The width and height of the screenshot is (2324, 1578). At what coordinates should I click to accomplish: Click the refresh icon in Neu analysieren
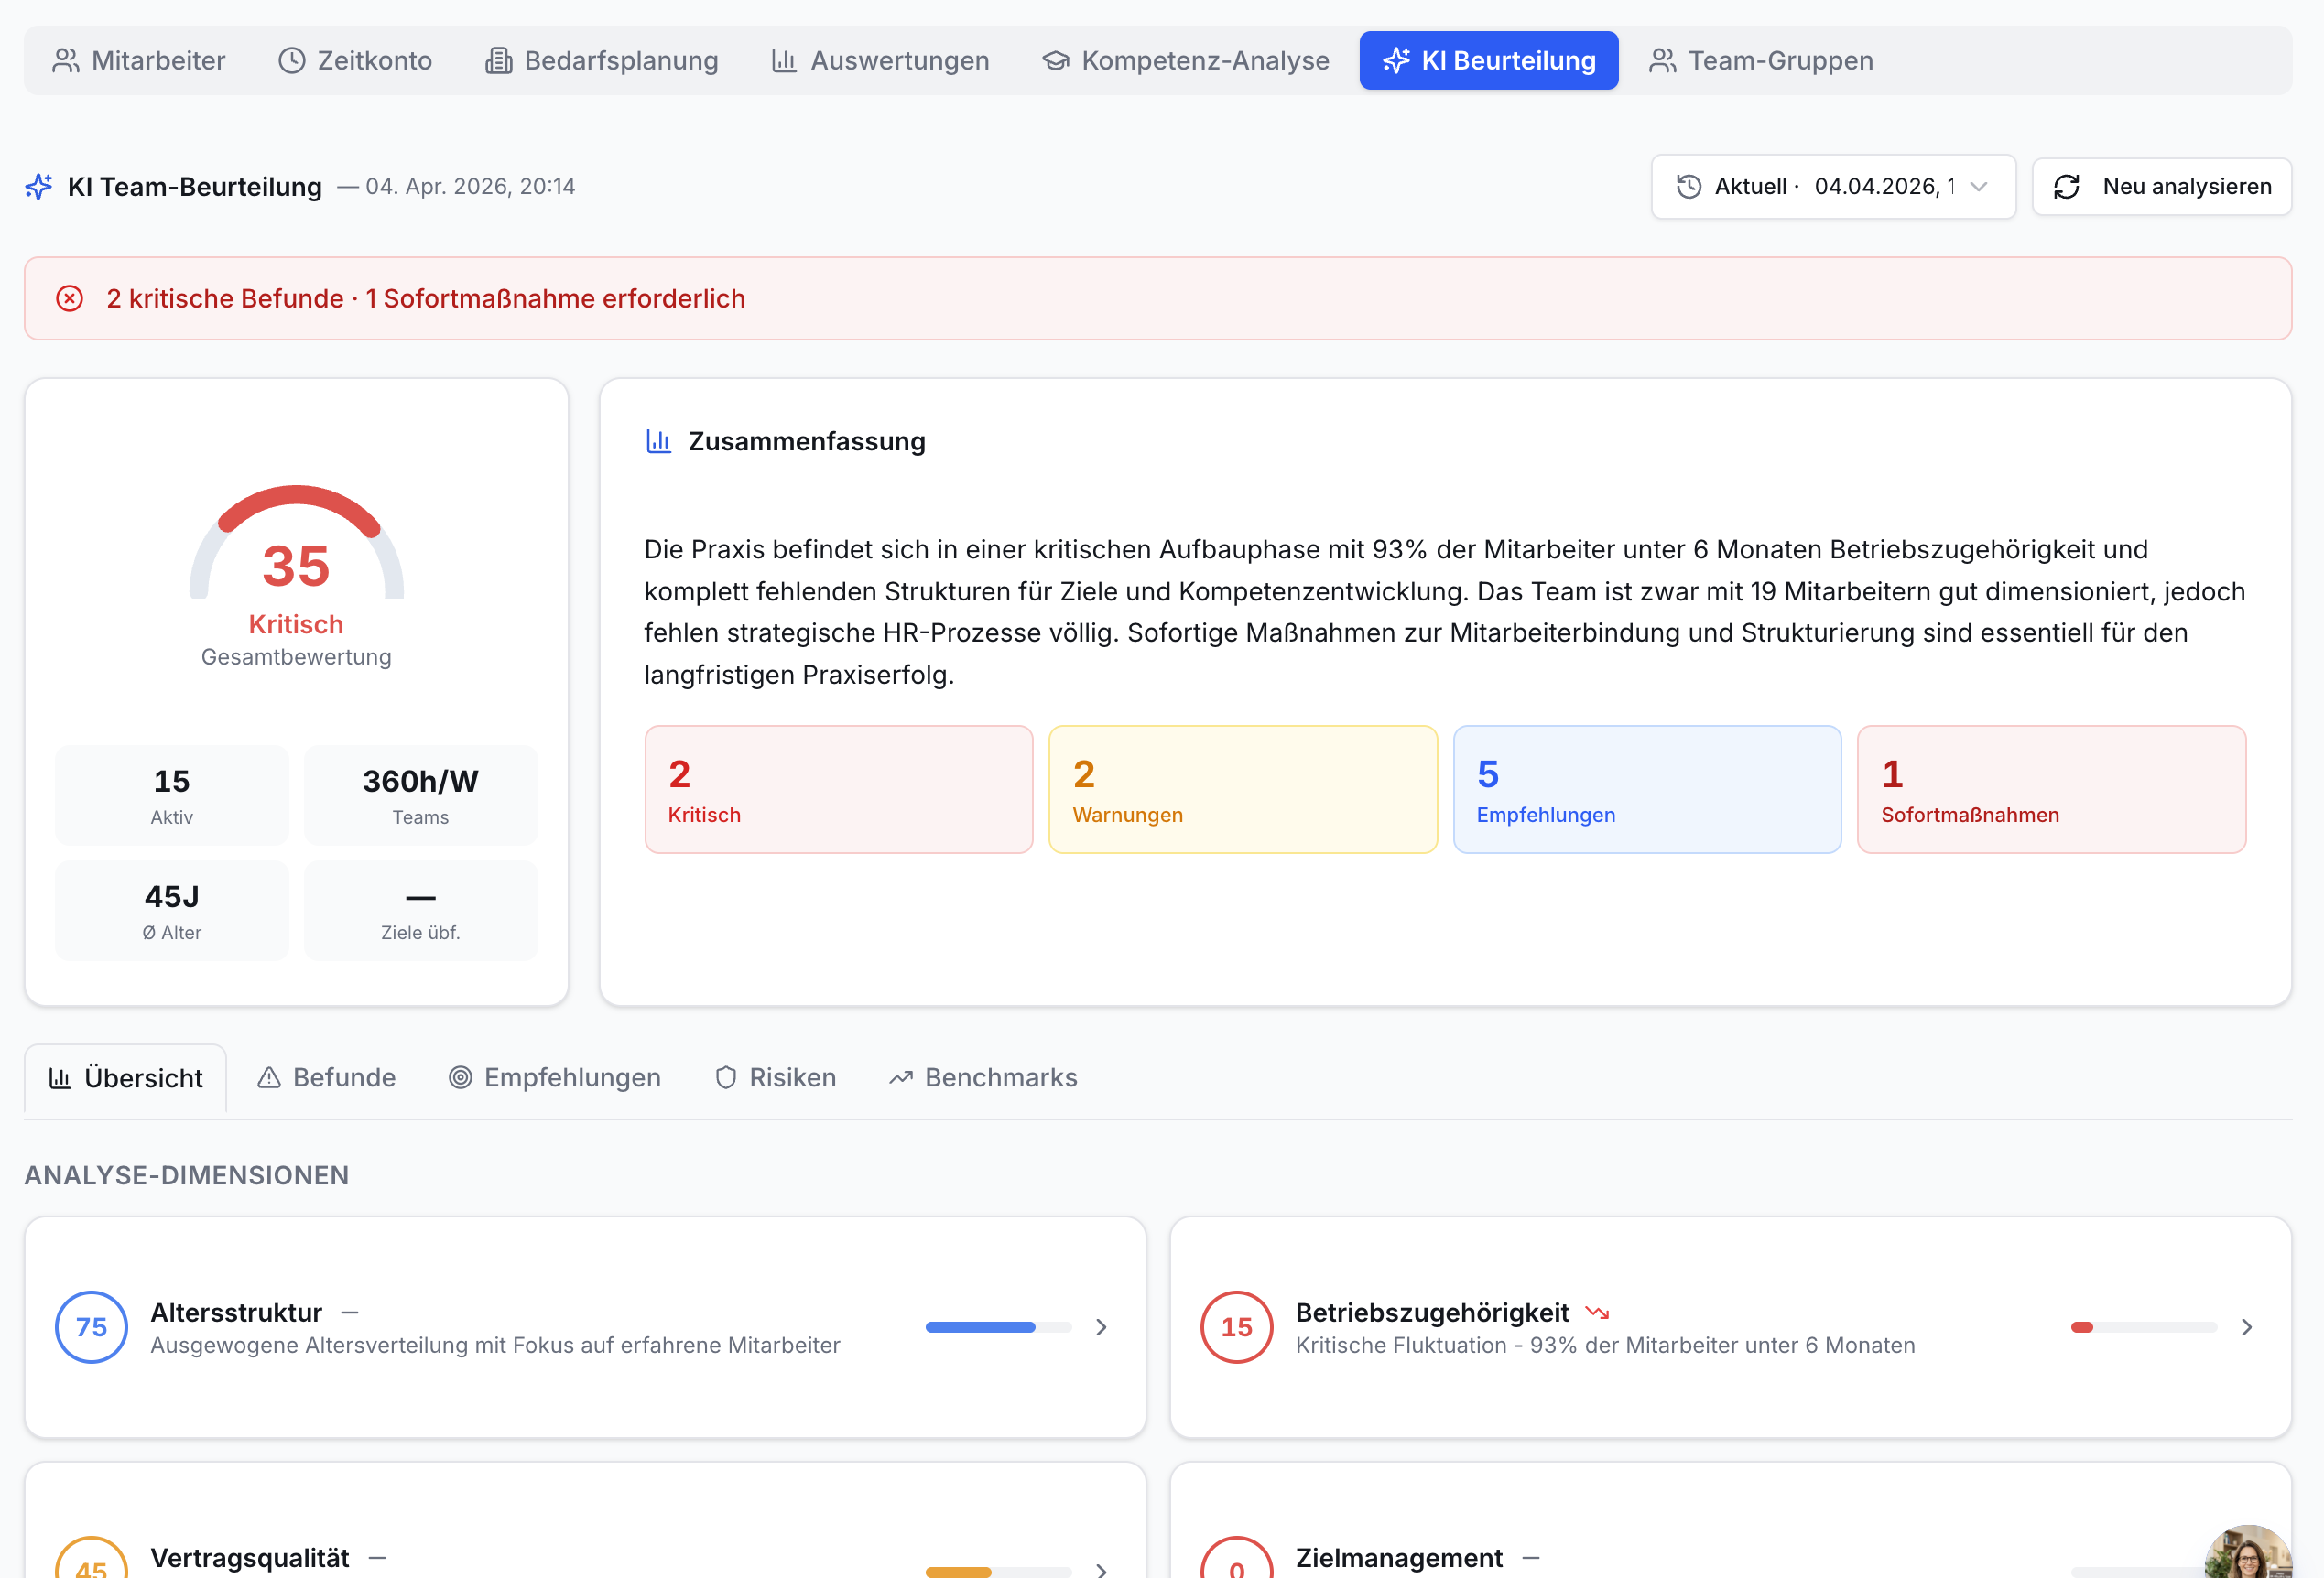[2066, 187]
